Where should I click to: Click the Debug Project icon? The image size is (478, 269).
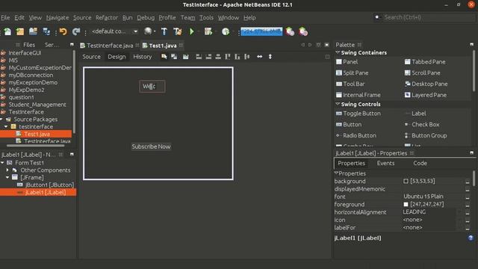click(208, 31)
